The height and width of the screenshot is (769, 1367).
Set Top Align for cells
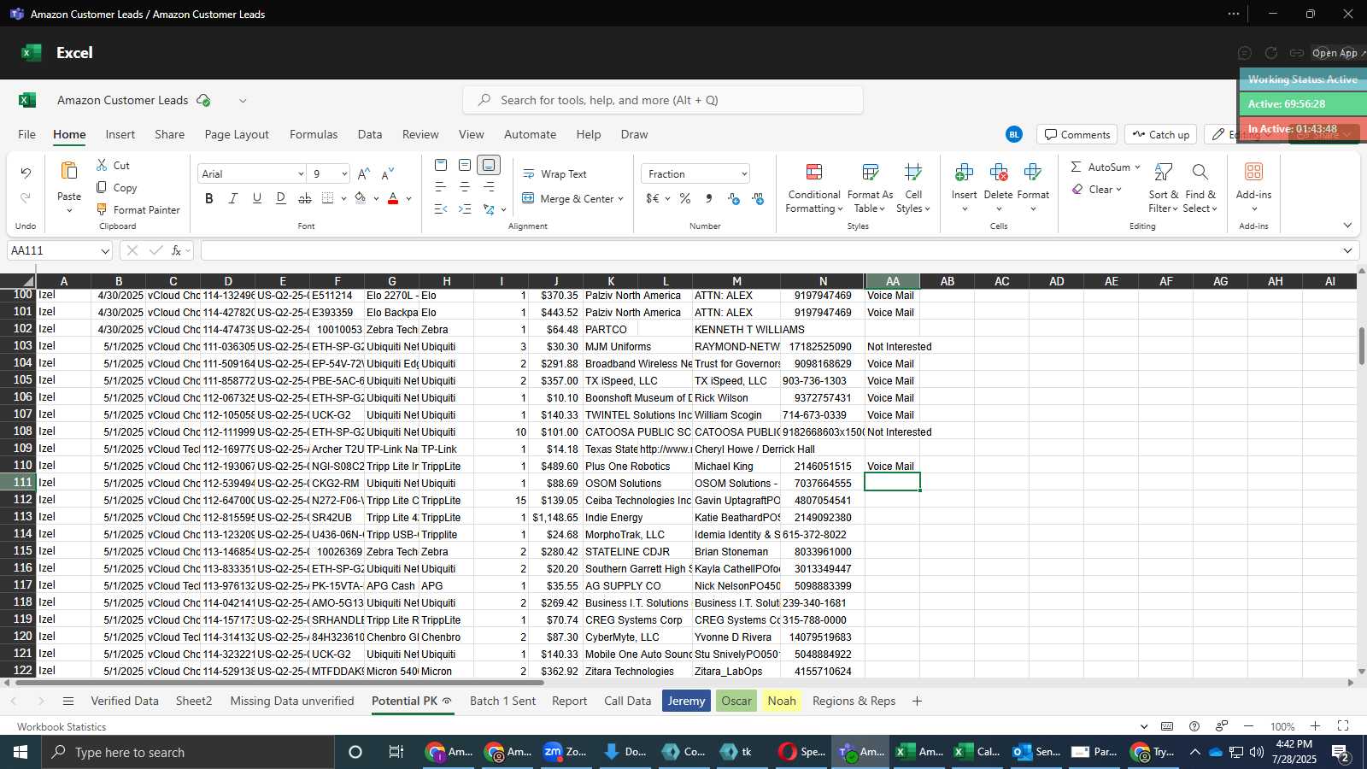click(x=441, y=165)
